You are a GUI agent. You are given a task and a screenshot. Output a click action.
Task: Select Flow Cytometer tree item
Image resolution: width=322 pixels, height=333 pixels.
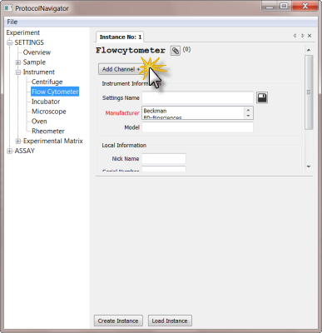click(x=55, y=92)
